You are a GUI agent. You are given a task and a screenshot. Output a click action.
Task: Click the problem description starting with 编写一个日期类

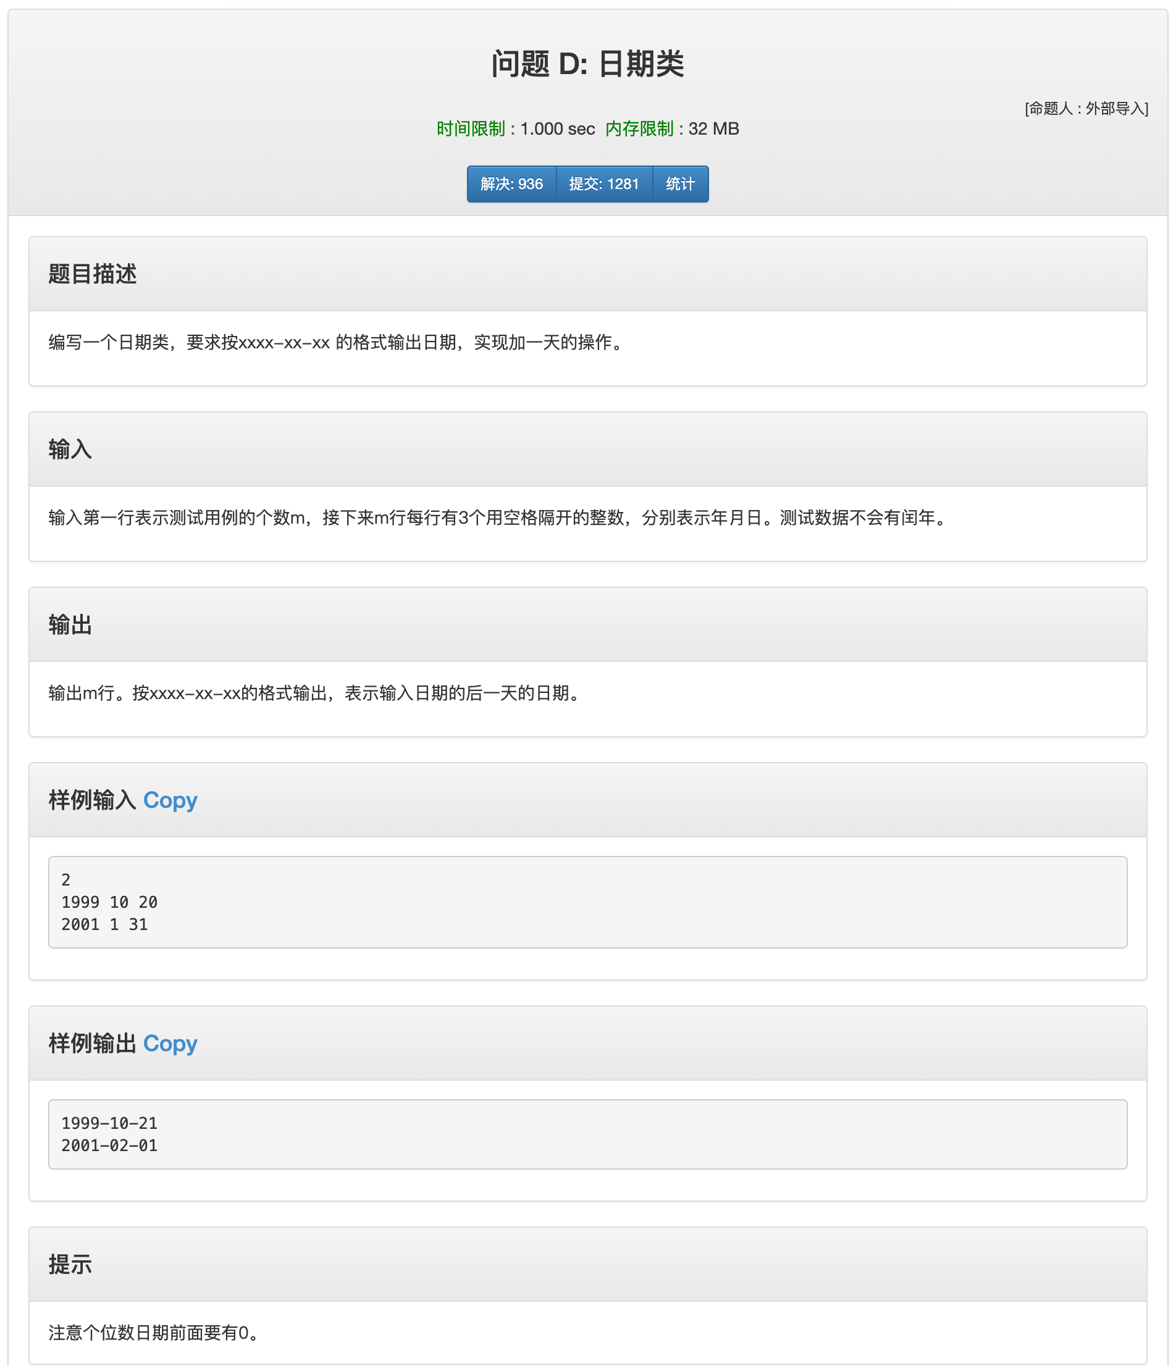[x=337, y=342]
